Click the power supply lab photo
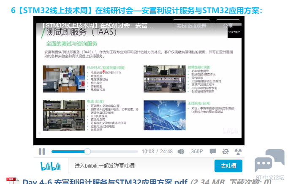The width and height of the screenshot is (288, 184). tap(64, 115)
